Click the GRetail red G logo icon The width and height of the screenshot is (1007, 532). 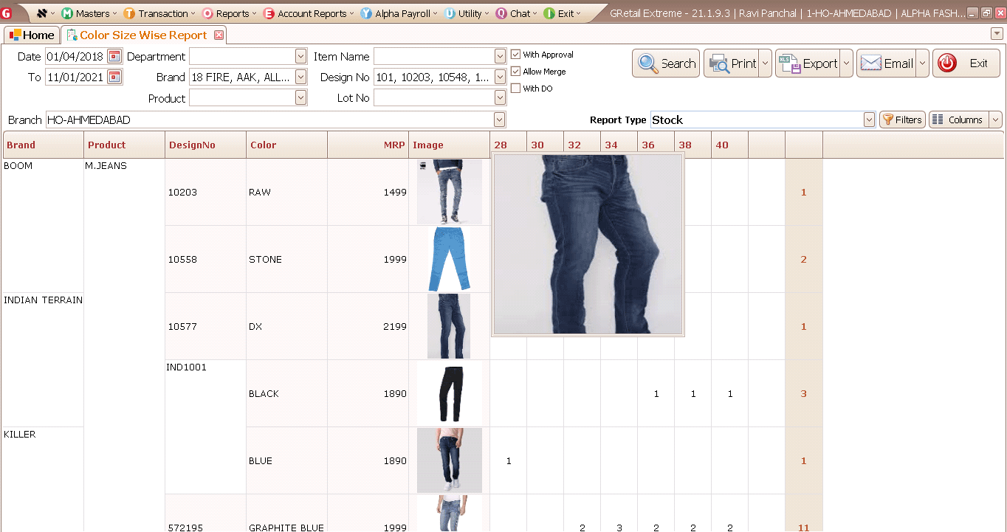click(7, 13)
